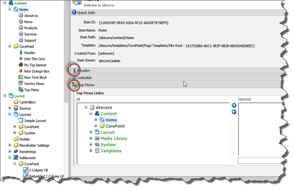Click the Media Library icon in picker tree

coord(97,138)
